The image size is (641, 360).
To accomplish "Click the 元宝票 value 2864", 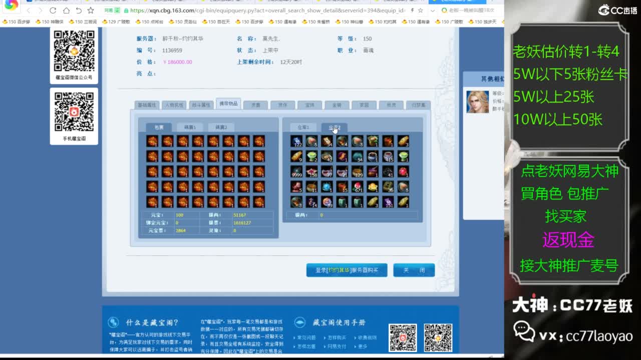I will click(x=181, y=230).
